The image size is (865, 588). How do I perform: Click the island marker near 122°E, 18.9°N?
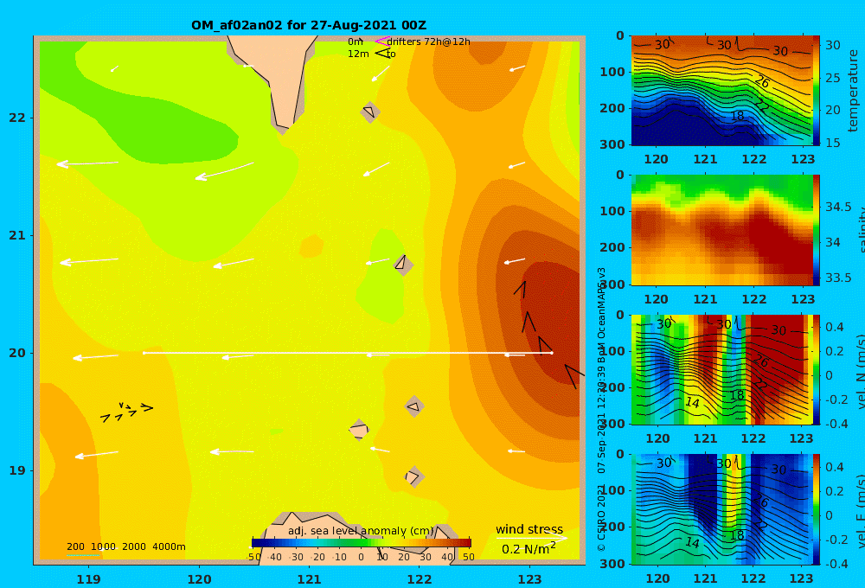pyautogui.click(x=413, y=476)
